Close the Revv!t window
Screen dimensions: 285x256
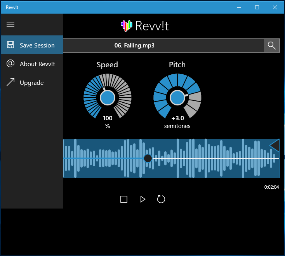point(275,7)
